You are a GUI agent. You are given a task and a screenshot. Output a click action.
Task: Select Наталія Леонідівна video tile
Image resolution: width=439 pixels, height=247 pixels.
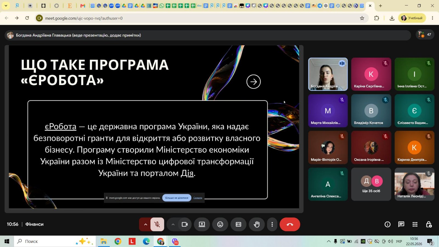414,184
